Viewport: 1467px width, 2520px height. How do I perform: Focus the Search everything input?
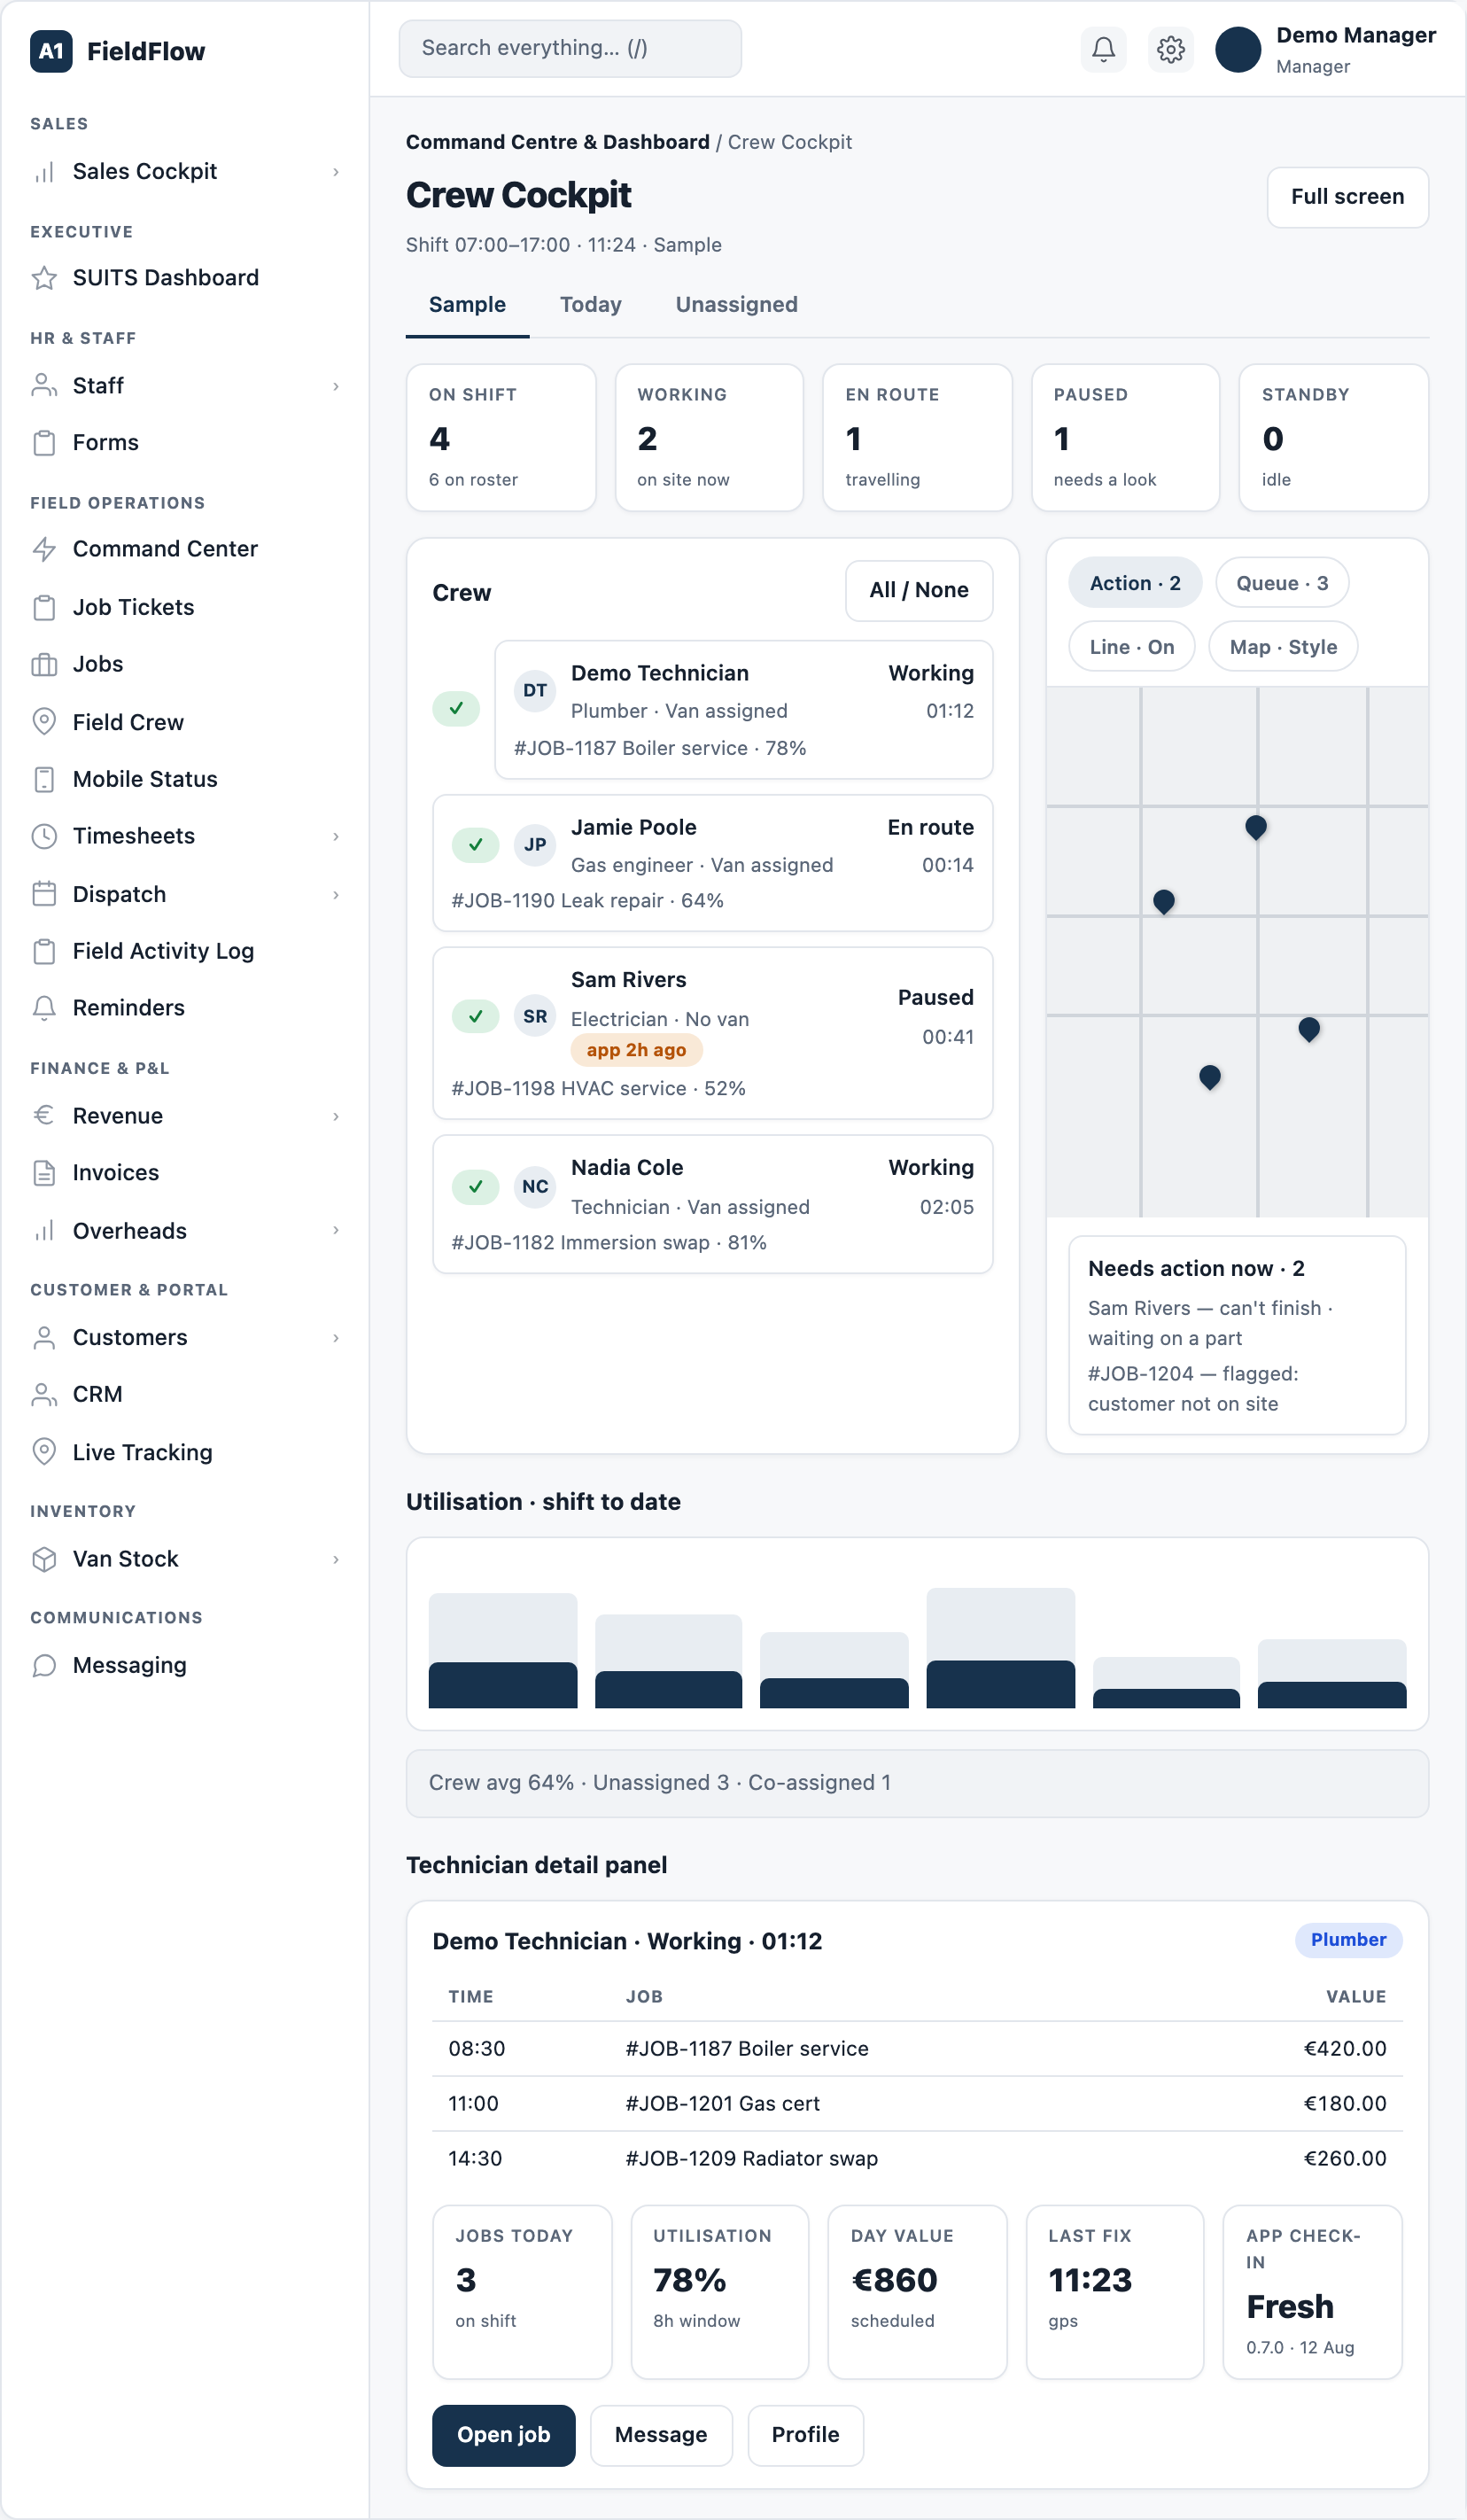[570, 48]
